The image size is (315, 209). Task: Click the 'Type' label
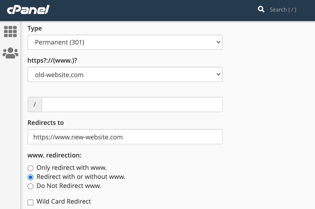[x=35, y=28]
